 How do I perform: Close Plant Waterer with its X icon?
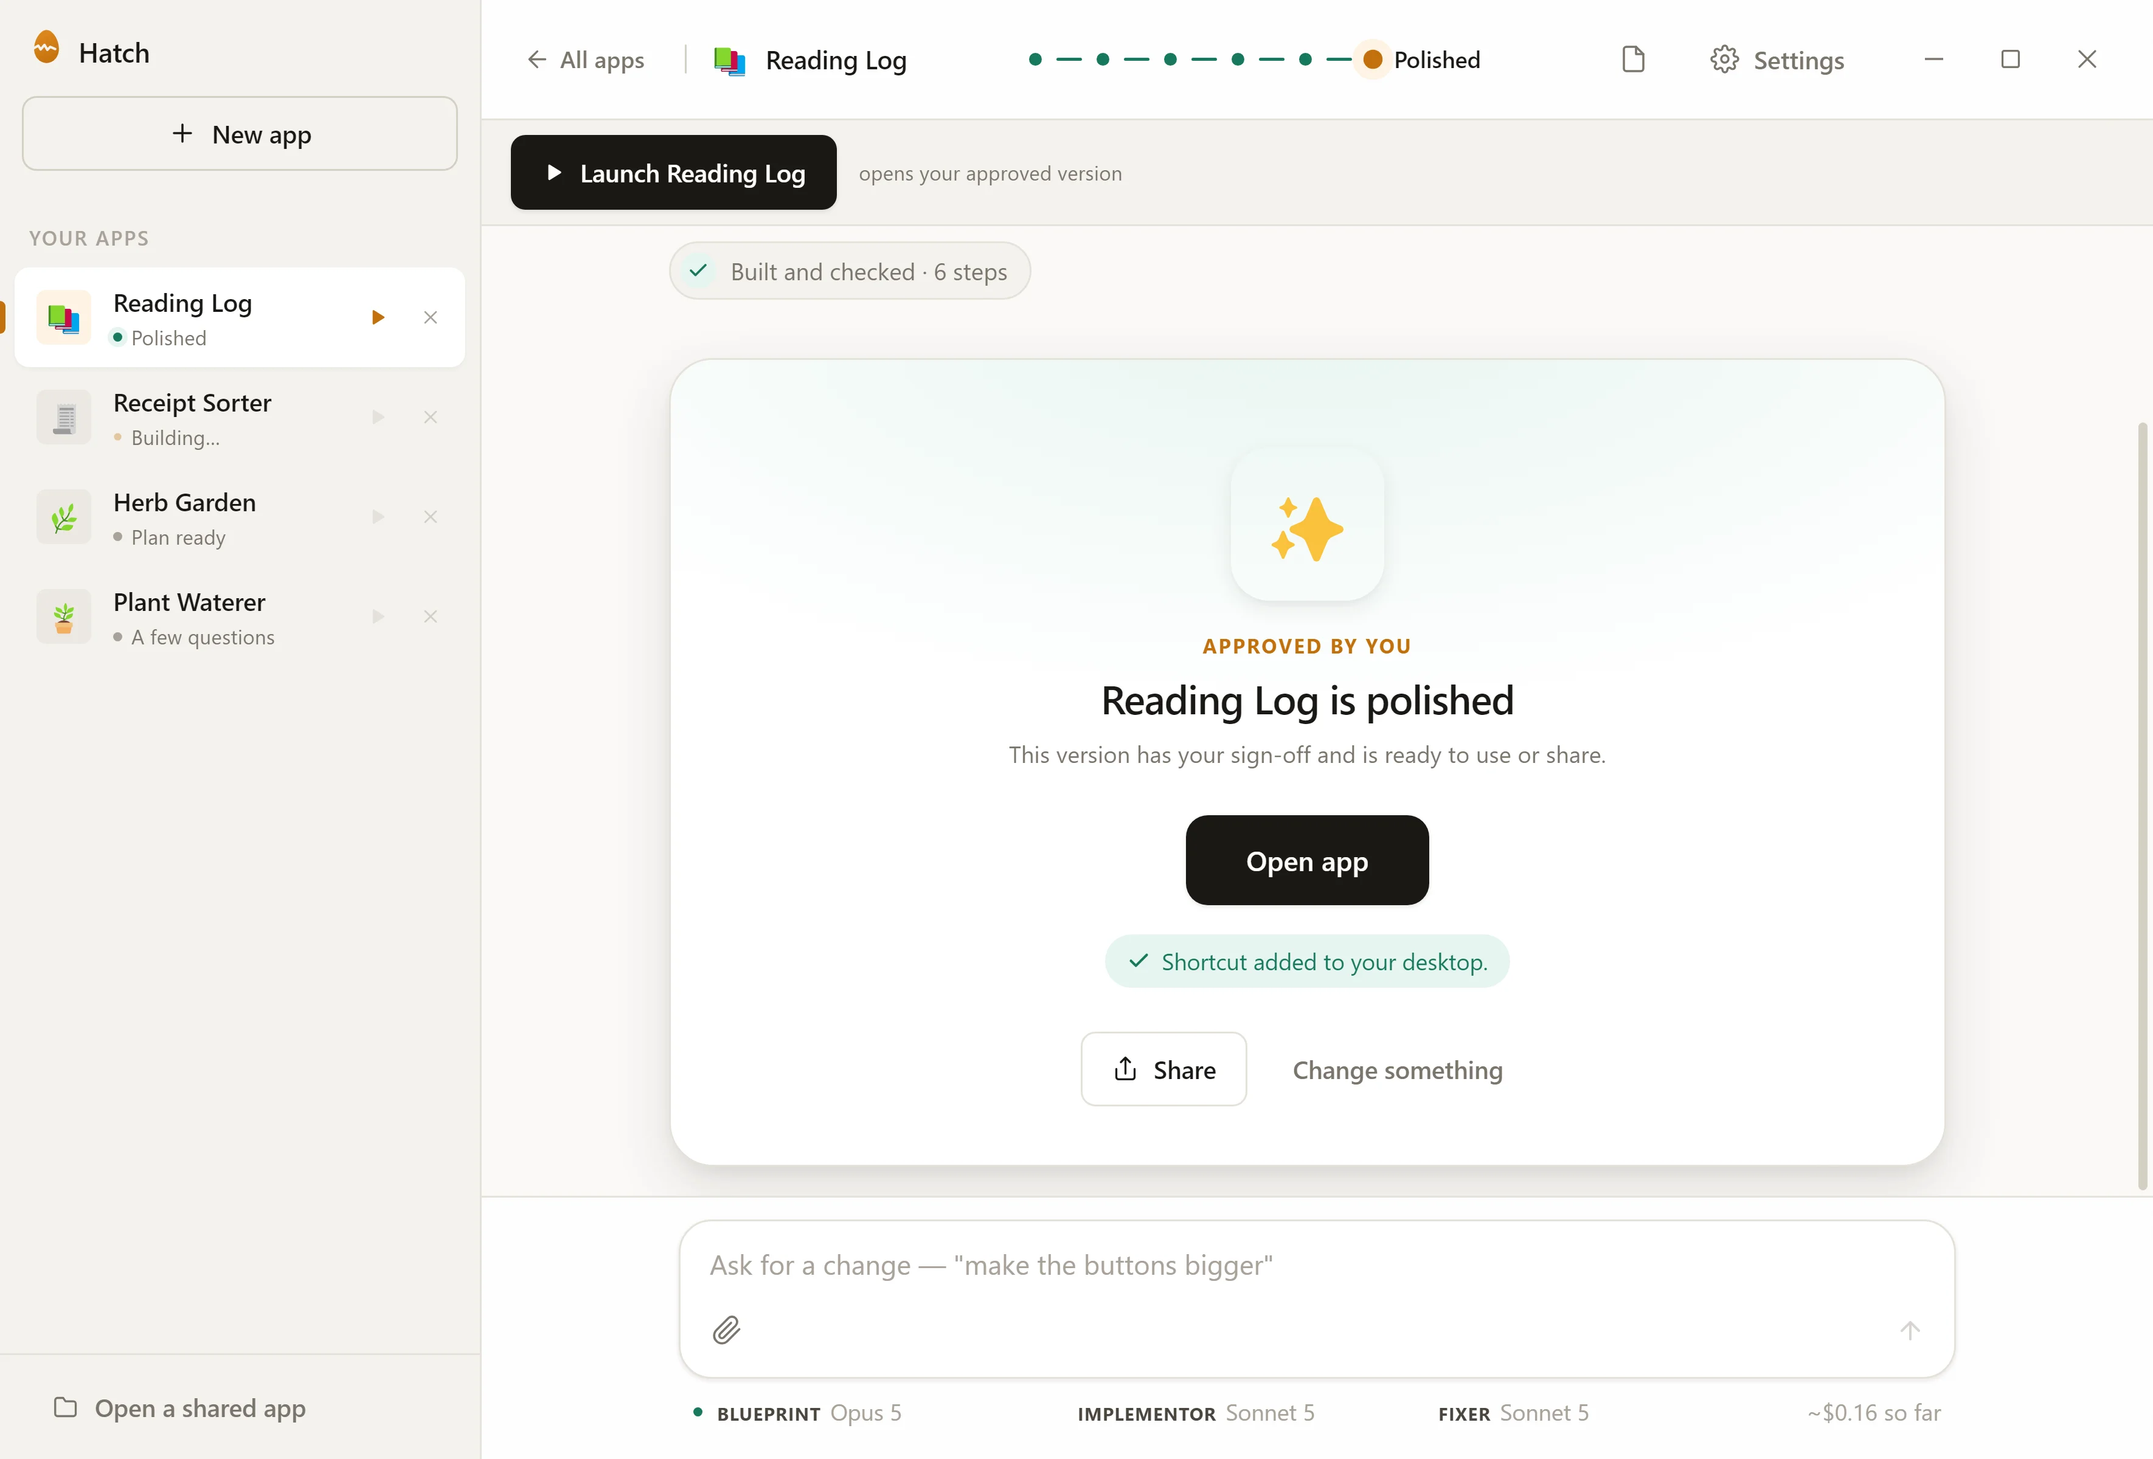pos(431,616)
